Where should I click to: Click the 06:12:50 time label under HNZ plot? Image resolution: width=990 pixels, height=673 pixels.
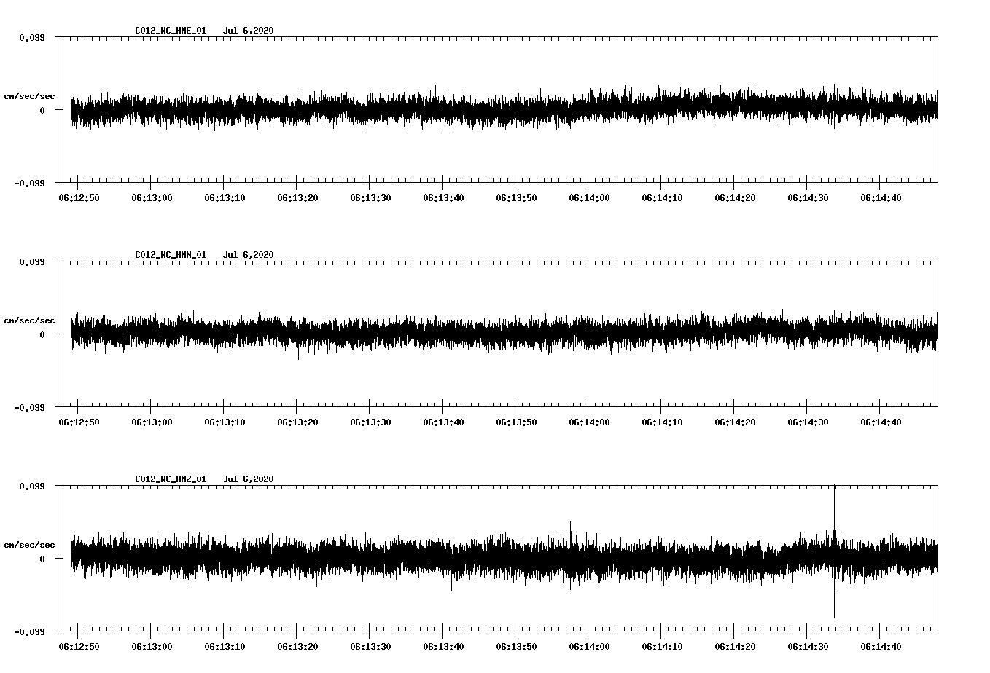coord(79,647)
